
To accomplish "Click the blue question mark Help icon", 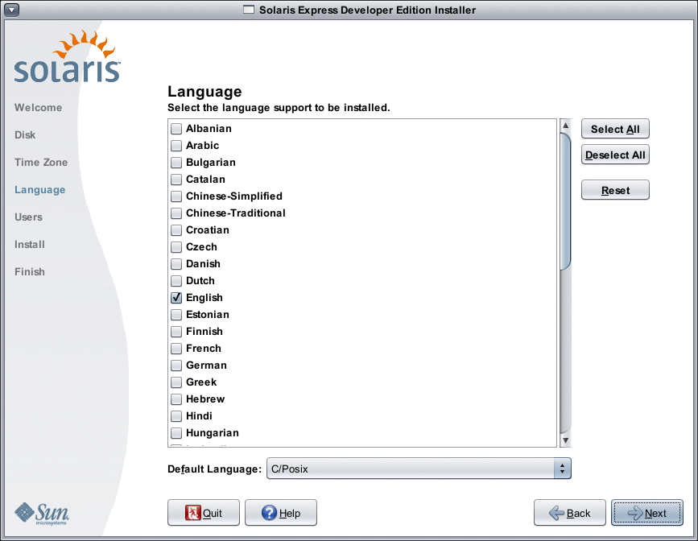I will click(x=268, y=513).
